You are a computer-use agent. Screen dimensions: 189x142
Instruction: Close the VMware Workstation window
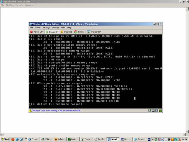[160, 24]
